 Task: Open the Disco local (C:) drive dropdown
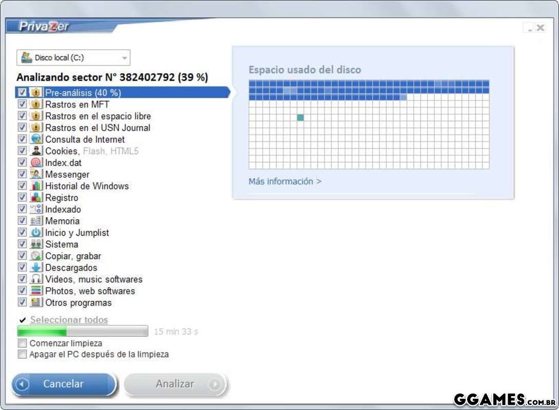point(73,58)
